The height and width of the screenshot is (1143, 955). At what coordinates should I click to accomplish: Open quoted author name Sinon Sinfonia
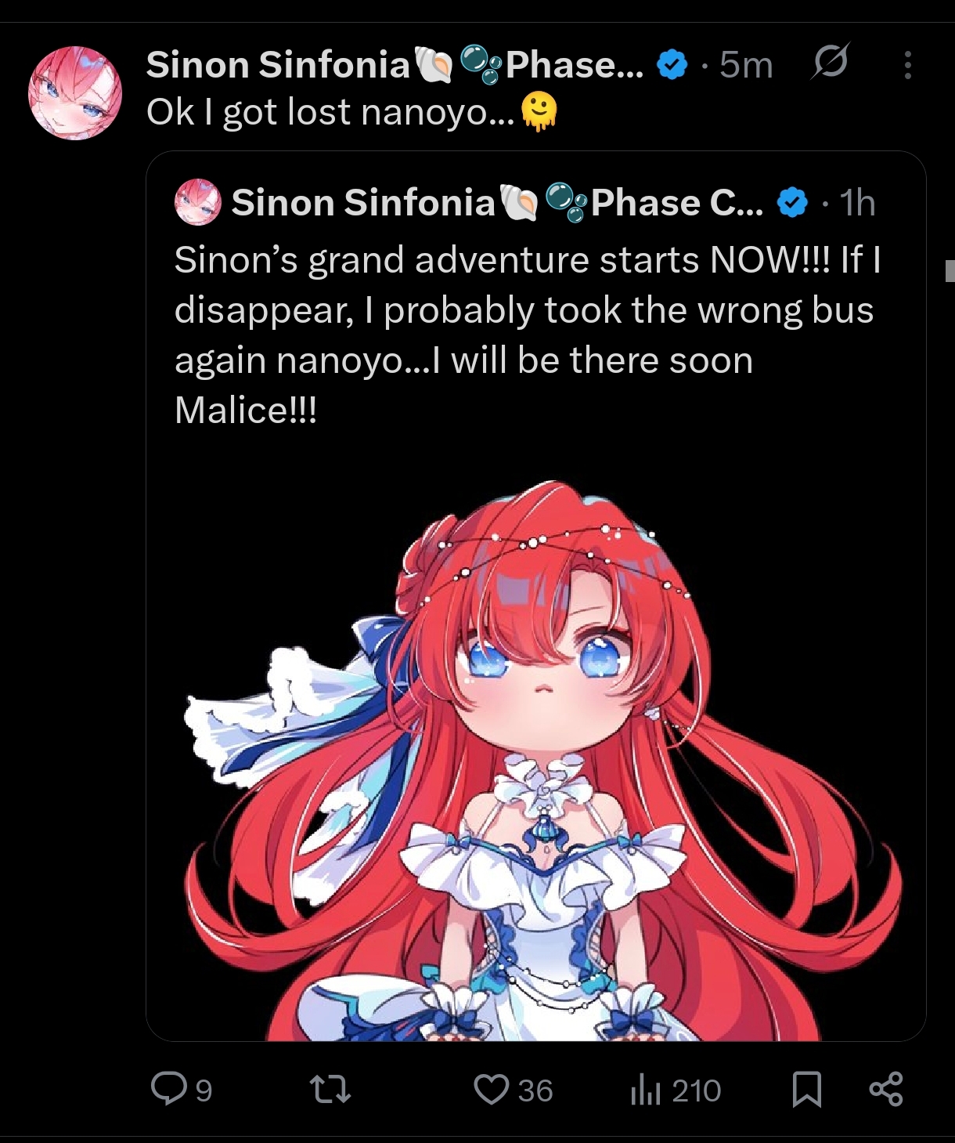click(363, 203)
